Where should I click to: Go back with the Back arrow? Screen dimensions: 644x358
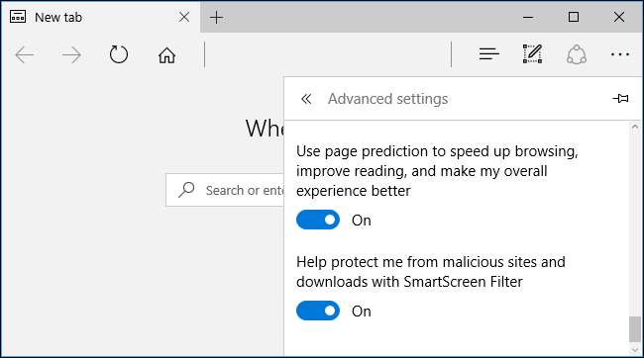pos(24,54)
